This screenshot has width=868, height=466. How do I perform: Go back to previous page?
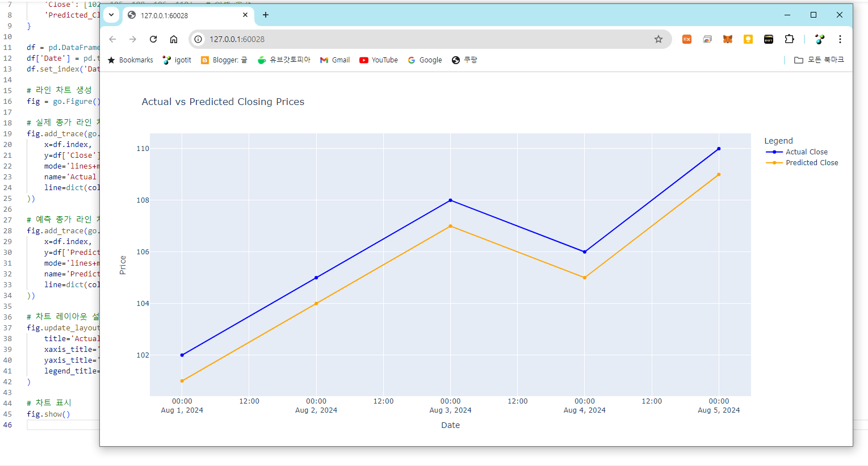[112, 39]
